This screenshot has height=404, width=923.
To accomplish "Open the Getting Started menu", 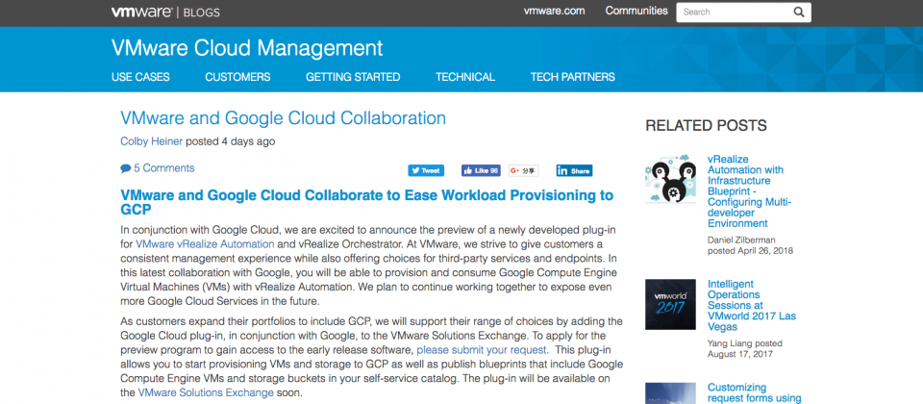I will 353,77.
